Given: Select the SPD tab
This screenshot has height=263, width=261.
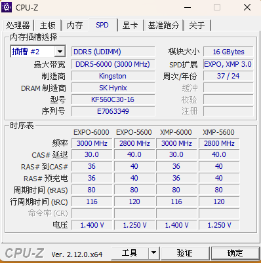Looking at the screenshot, I should pos(102,25).
